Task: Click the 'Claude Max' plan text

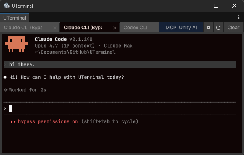Action: click(x=118, y=46)
